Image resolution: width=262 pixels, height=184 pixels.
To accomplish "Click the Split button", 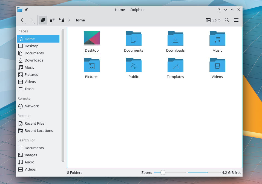I will click(x=213, y=20).
